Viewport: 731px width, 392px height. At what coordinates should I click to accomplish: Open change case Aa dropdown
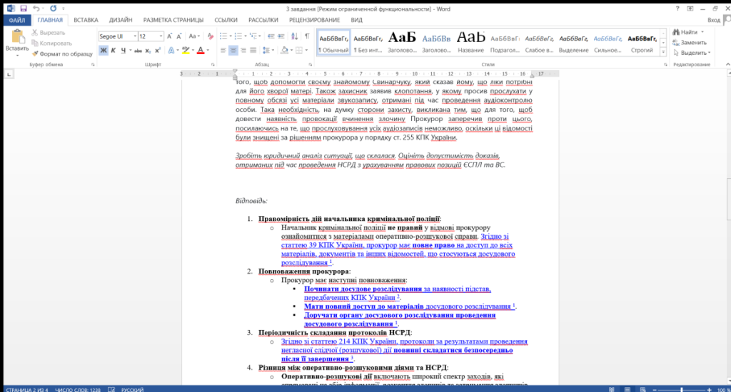(193, 36)
